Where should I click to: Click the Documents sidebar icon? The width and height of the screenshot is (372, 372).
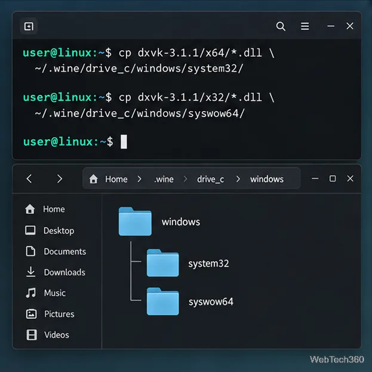click(x=30, y=251)
